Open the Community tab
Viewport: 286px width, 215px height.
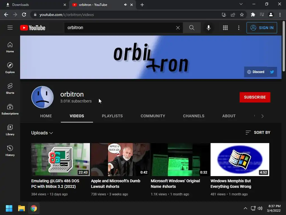(x=153, y=116)
